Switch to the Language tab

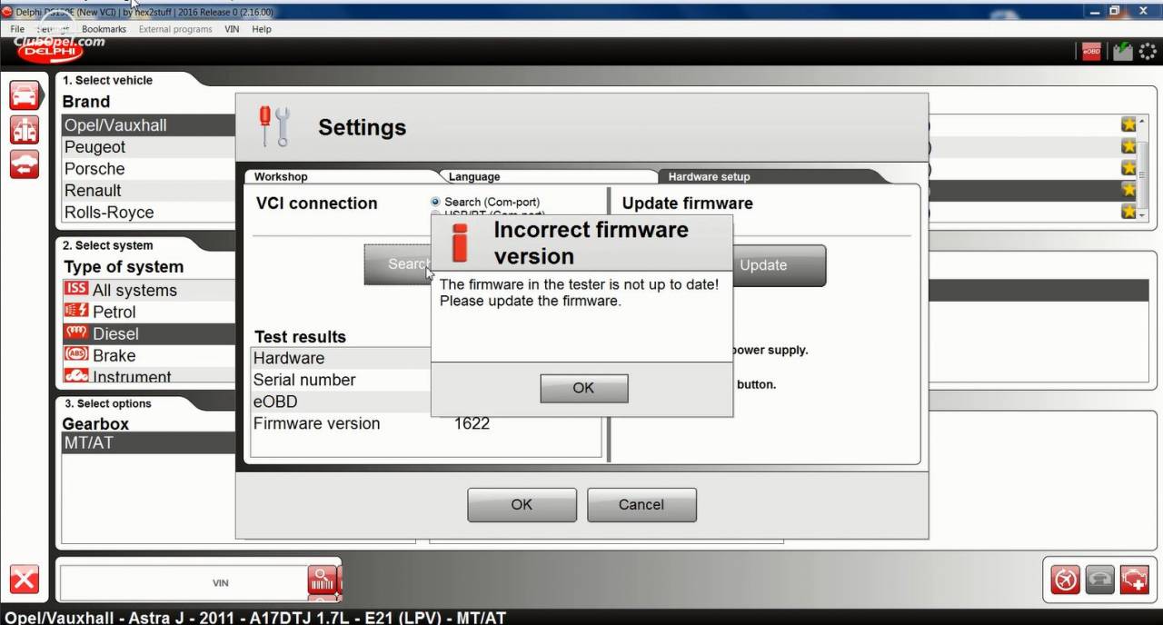pos(474,176)
